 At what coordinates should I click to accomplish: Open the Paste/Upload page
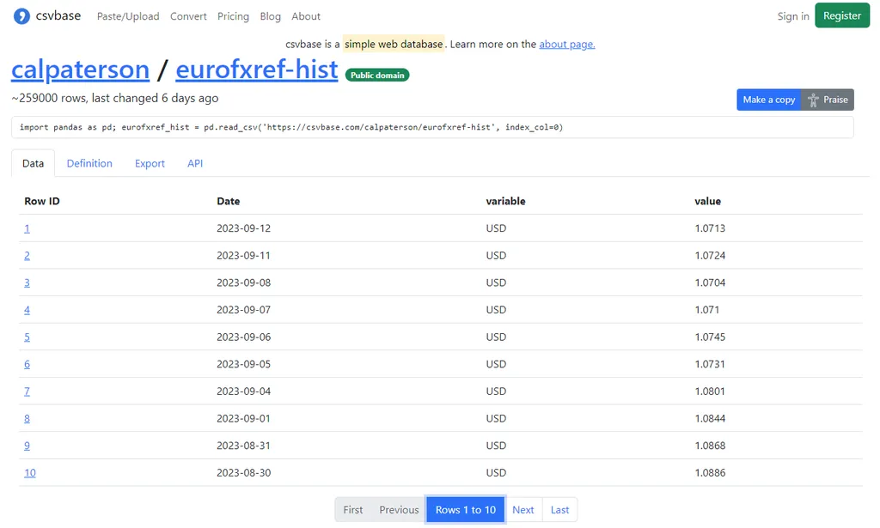[128, 16]
